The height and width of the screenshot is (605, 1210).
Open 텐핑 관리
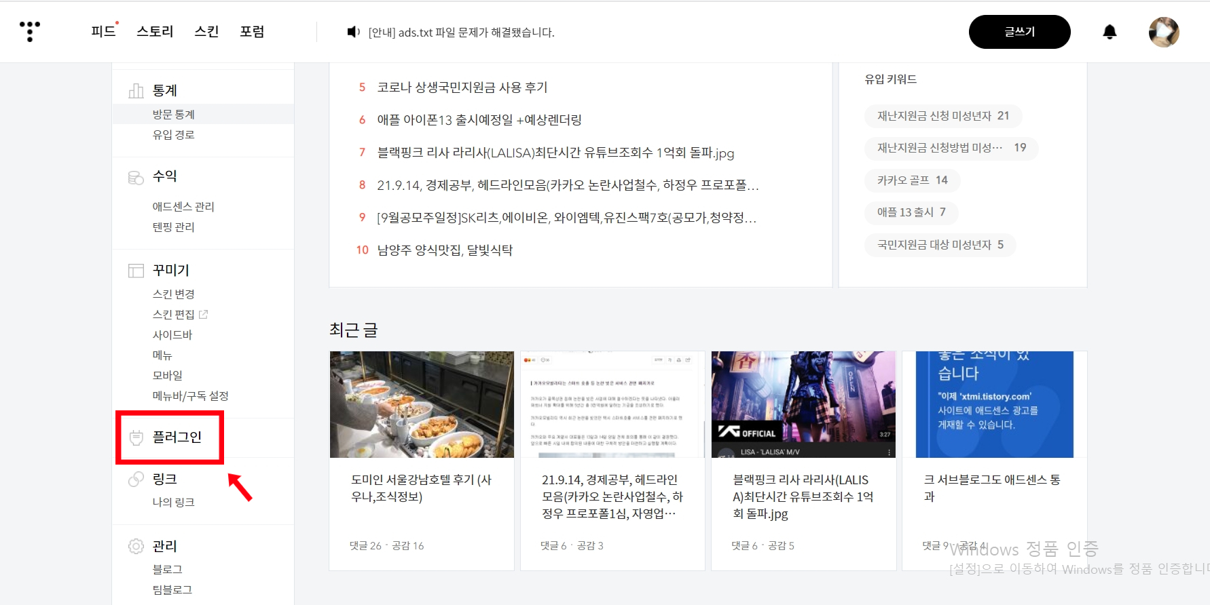click(x=174, y=227)
